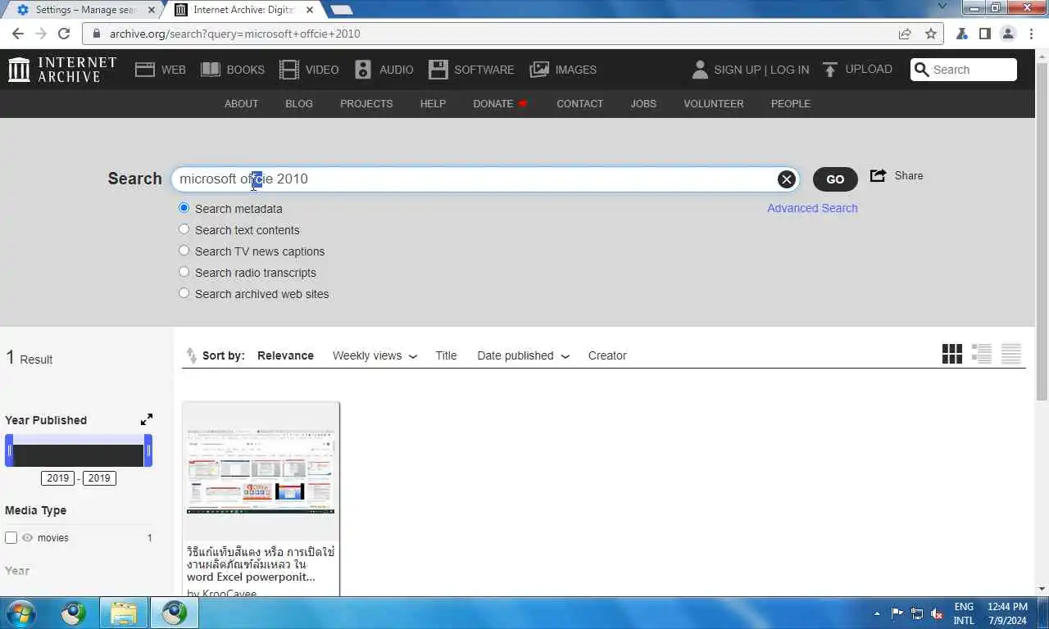Sort results by Relevance
The width and height of the screenshot is (1049, 629).
click(x=285, y=355)
